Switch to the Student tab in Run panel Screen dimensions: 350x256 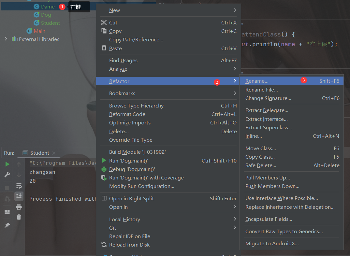coord(39,153)
